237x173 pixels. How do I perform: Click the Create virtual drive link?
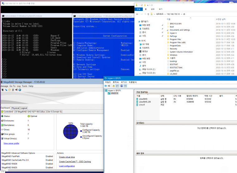pos(67,157)
